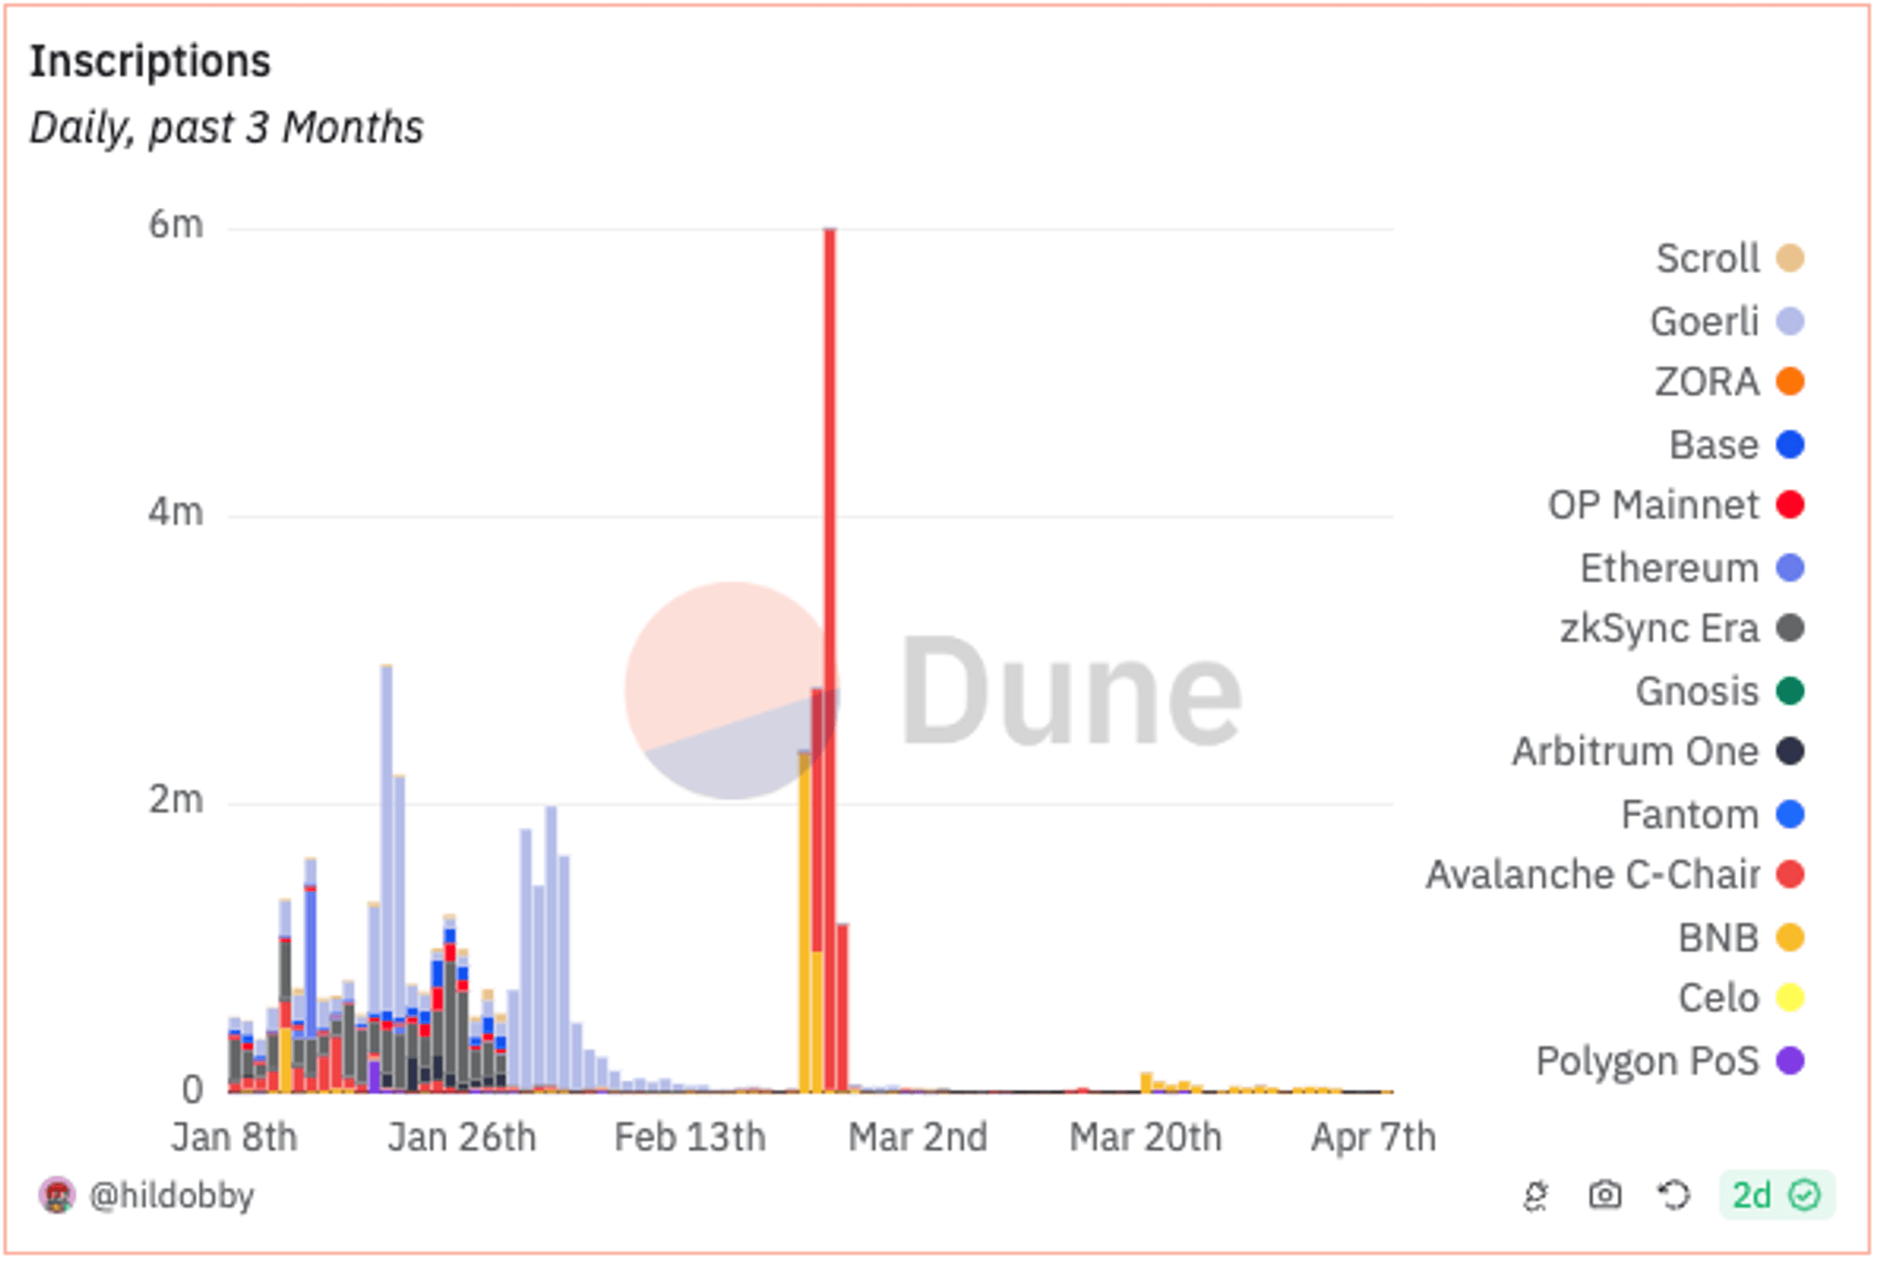Toggle the Arbitrum One legend dot

pyautogui.click(x=1790, y=752)
